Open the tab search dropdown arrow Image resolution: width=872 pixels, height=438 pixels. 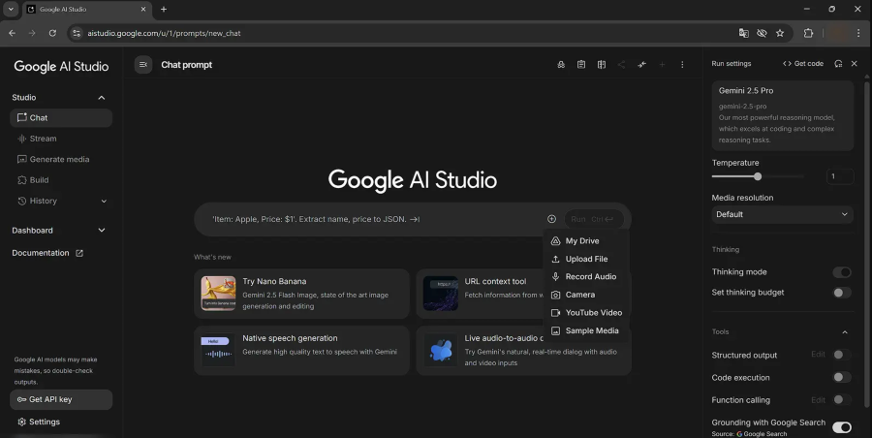coord(11,9)
